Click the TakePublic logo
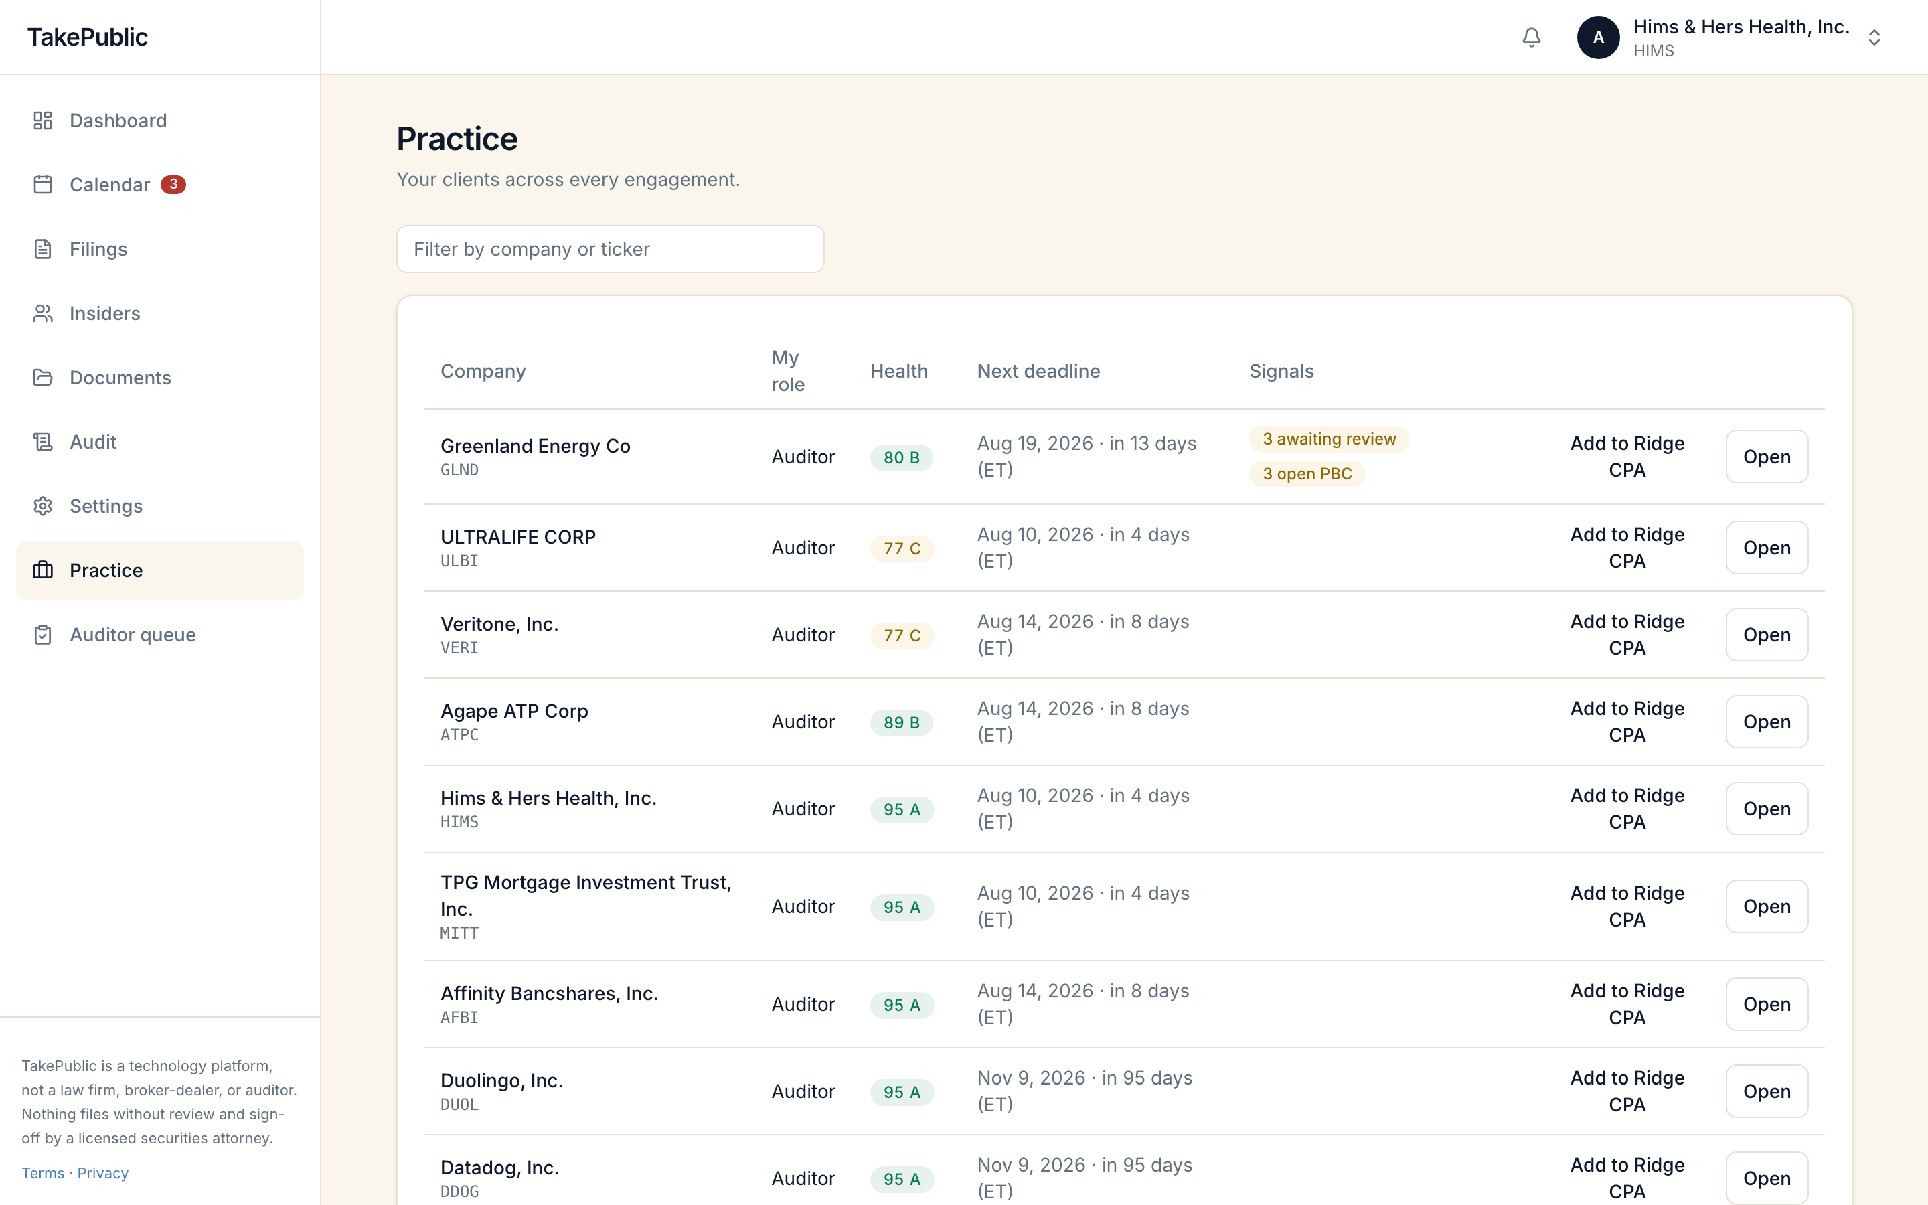 (x=88, y=37)
